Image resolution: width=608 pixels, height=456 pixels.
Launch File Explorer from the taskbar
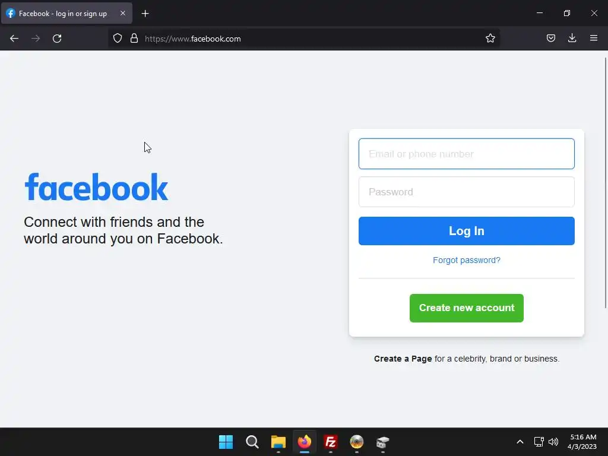pyautogui.click(x=278, y=442)
